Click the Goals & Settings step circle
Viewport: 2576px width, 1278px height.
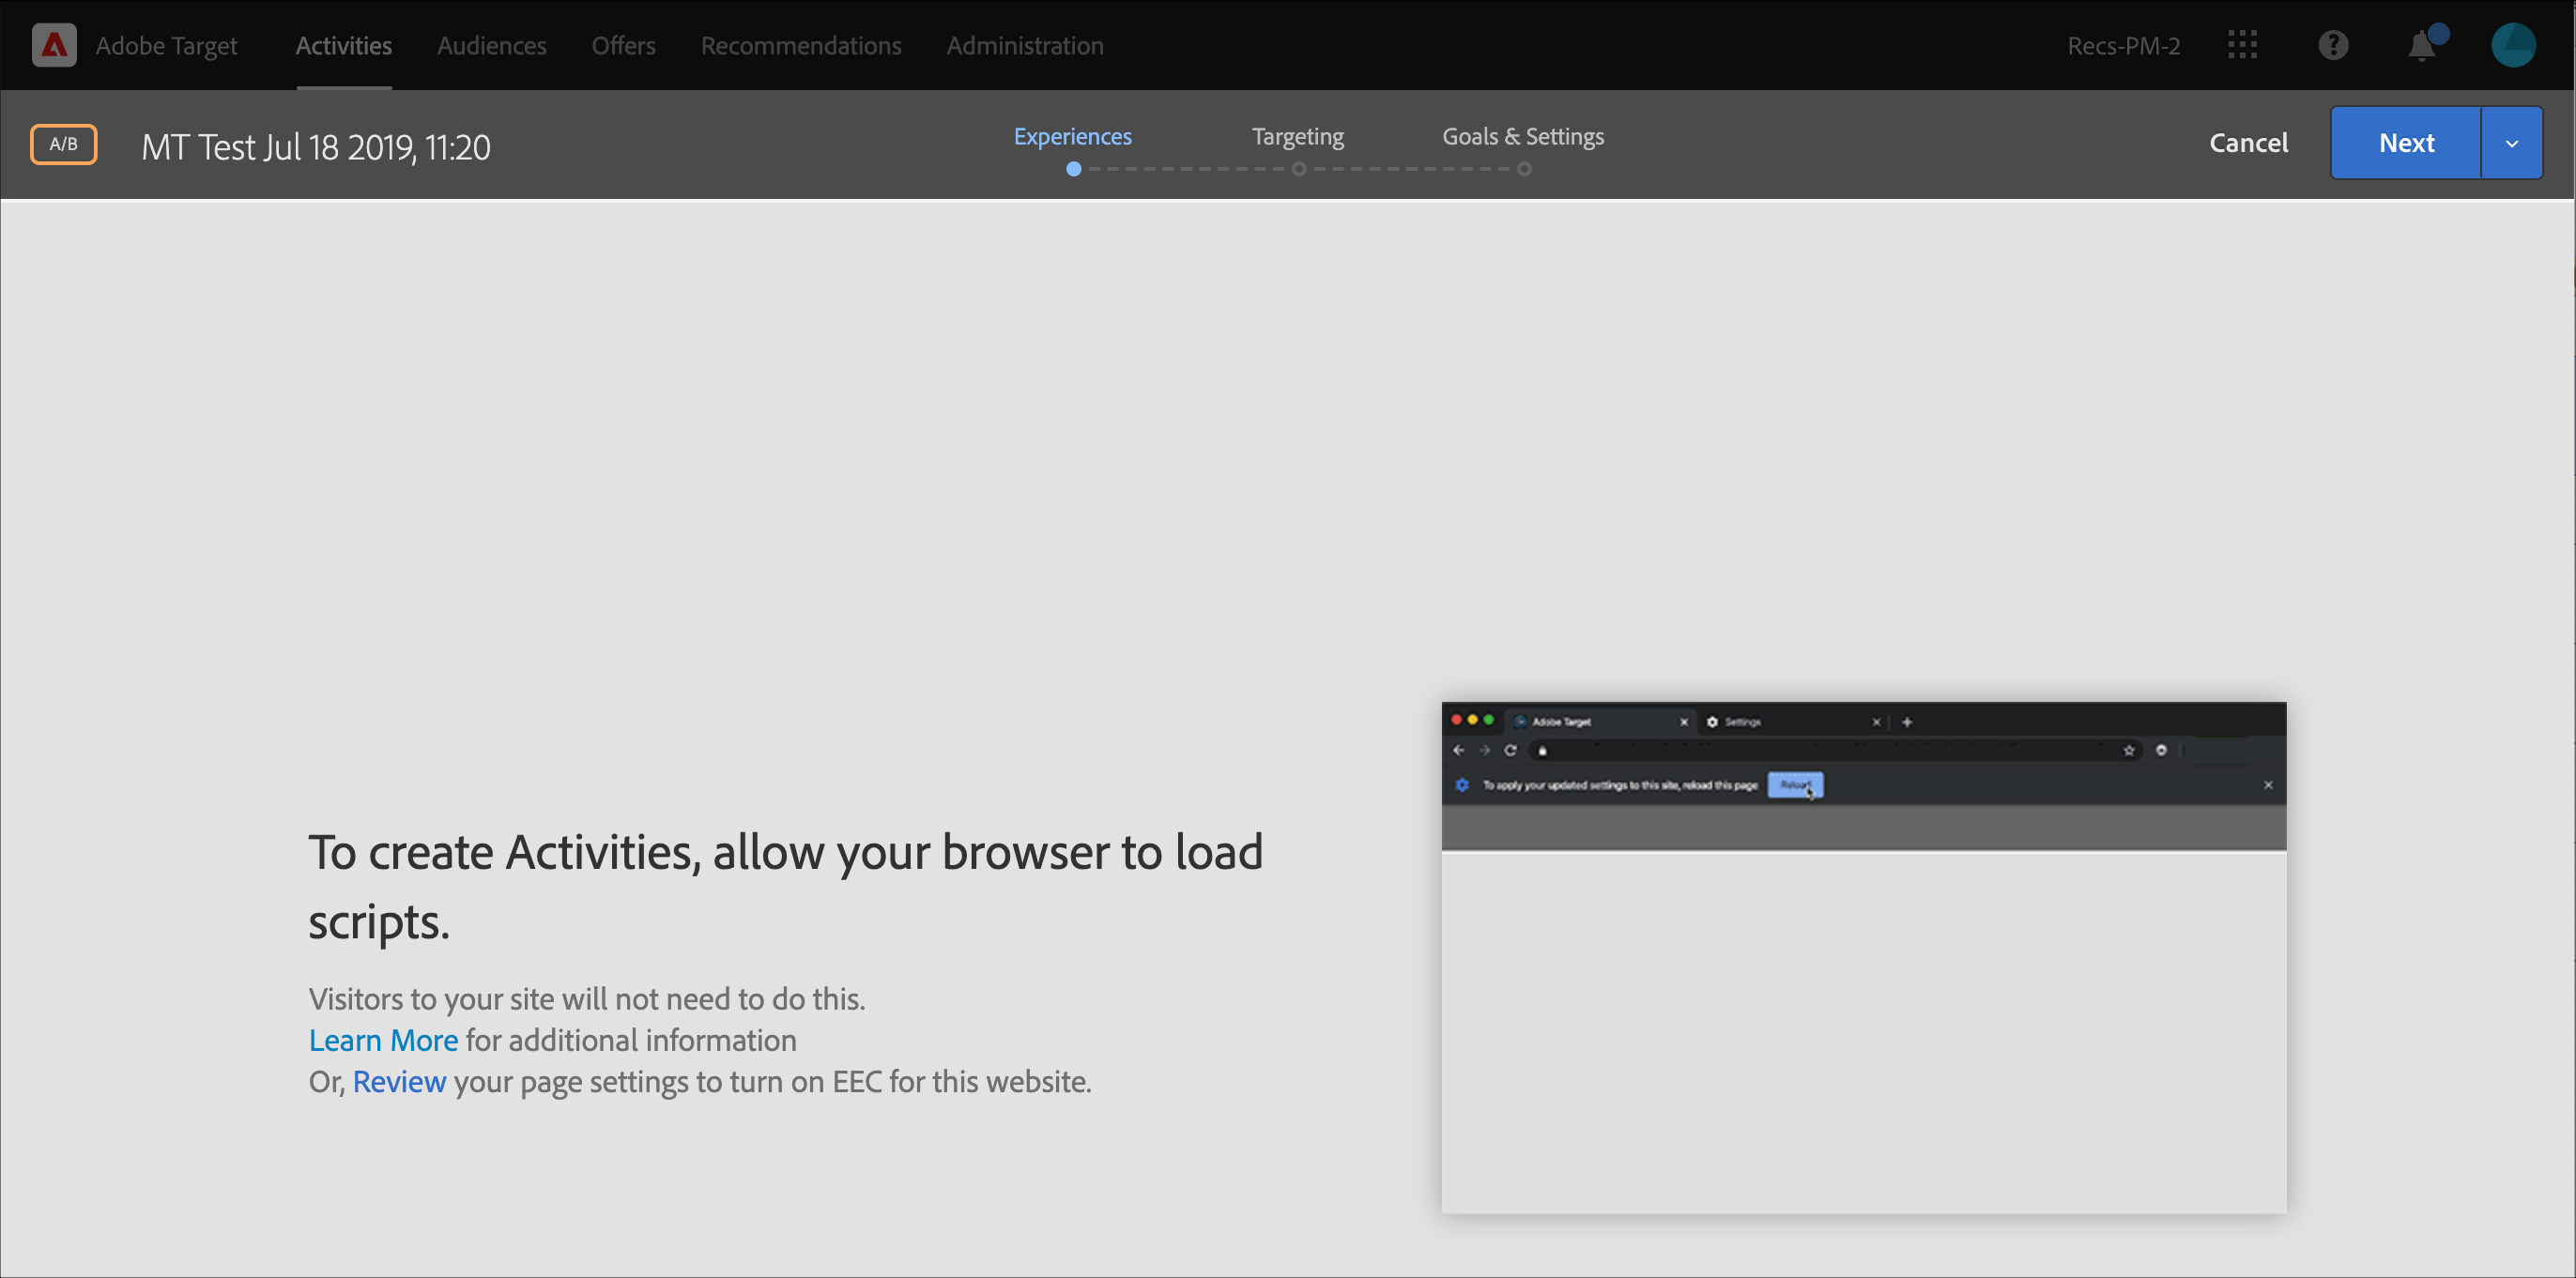click(1524, 169)
